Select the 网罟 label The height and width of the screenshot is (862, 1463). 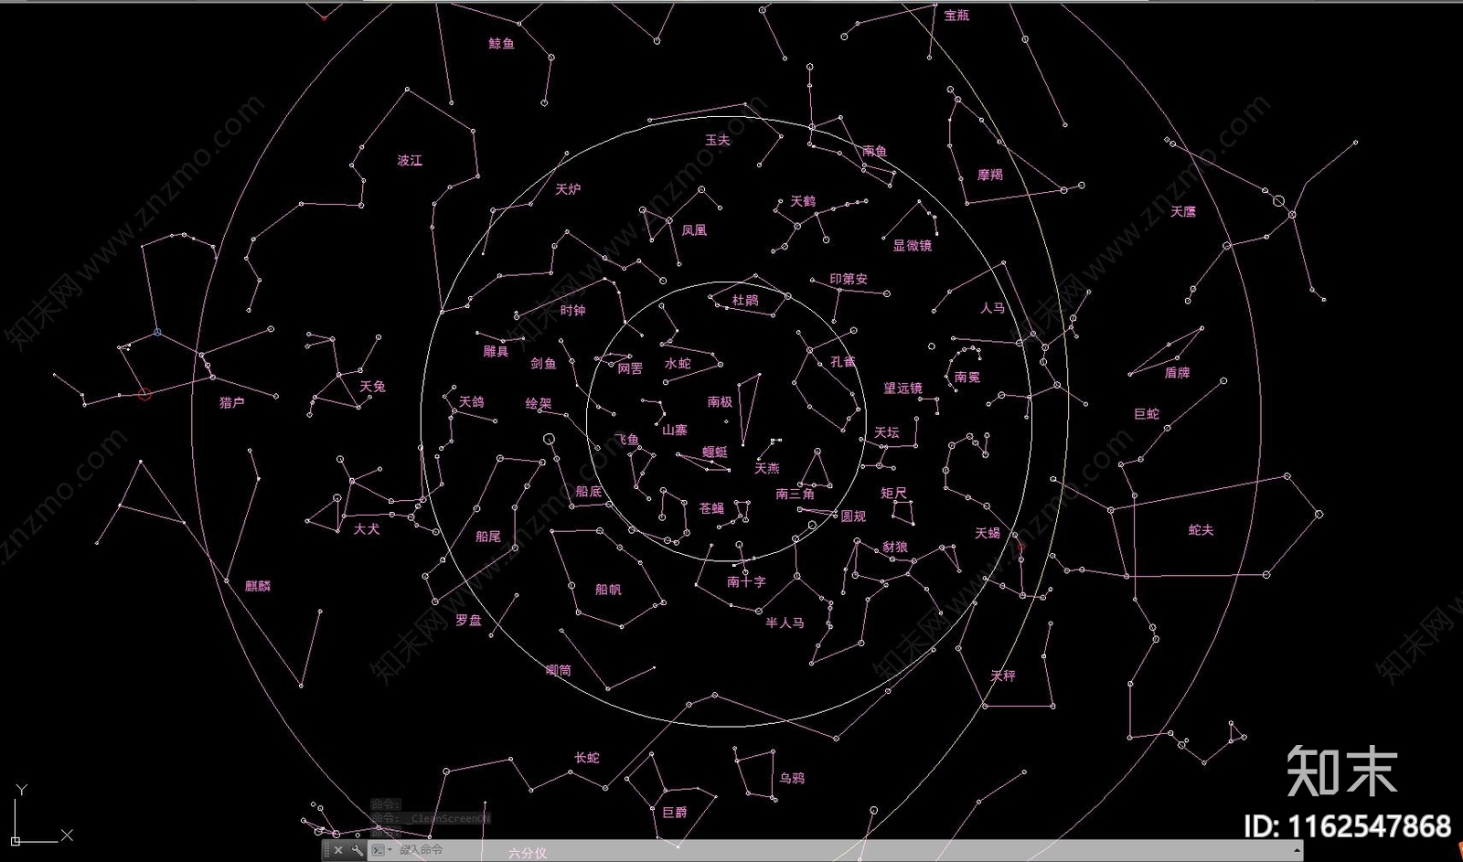click(x=630, y=368)
